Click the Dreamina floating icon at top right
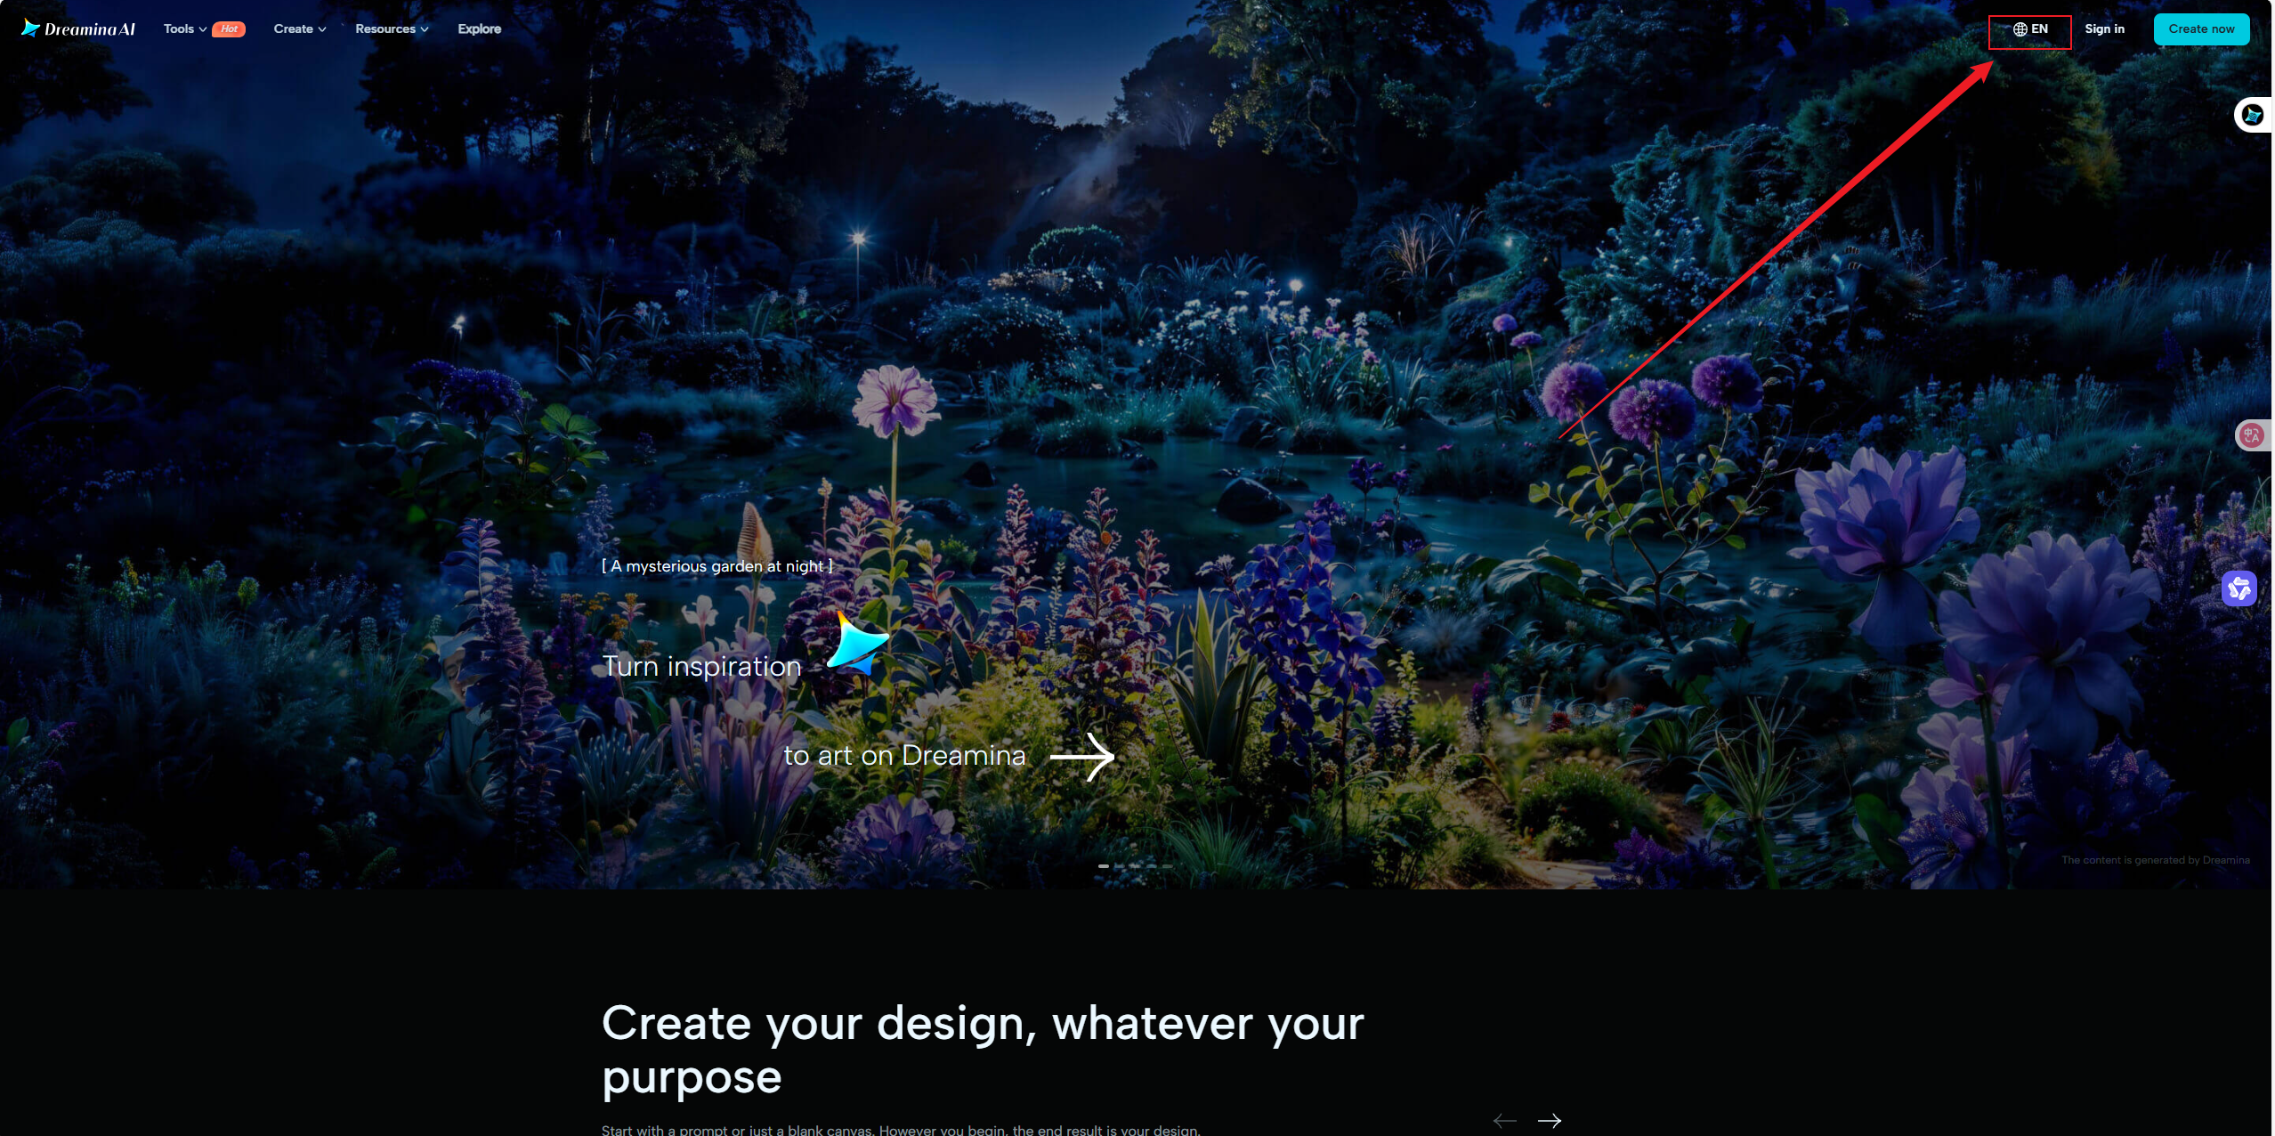The width and height of the screenshot is (2275, 1136). 2253,115
